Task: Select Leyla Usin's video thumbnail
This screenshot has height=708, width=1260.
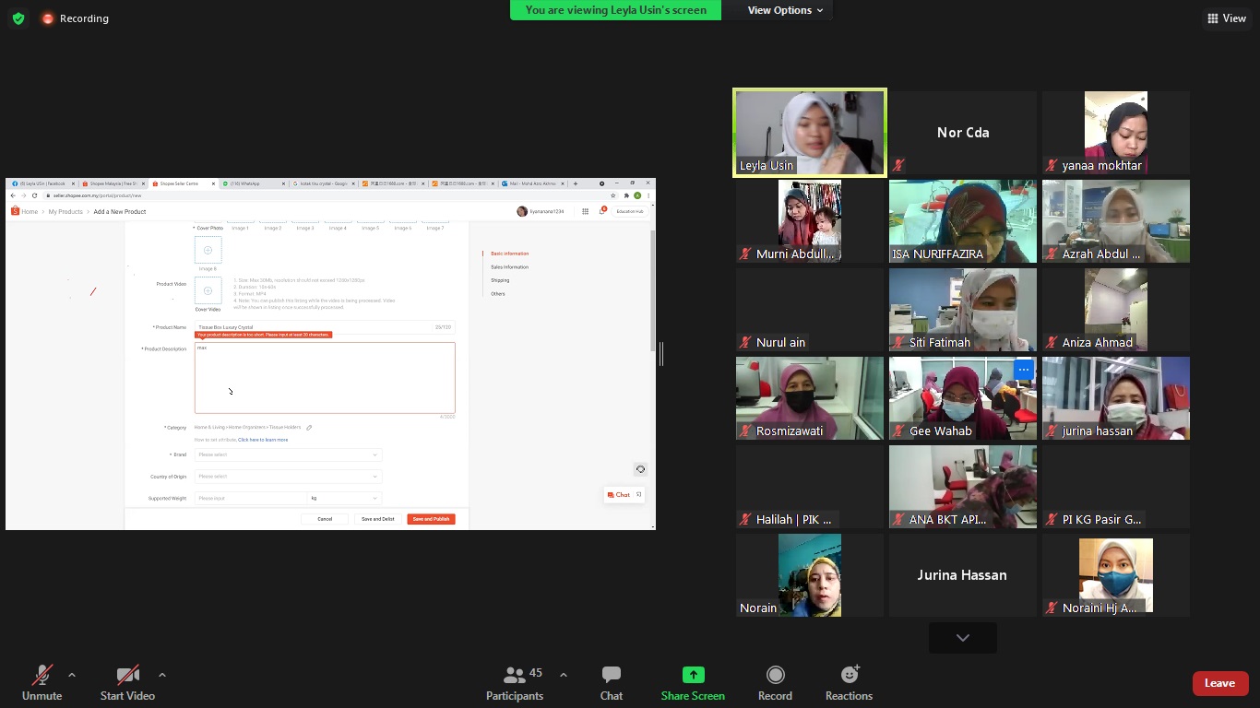Action: point(810,133)
